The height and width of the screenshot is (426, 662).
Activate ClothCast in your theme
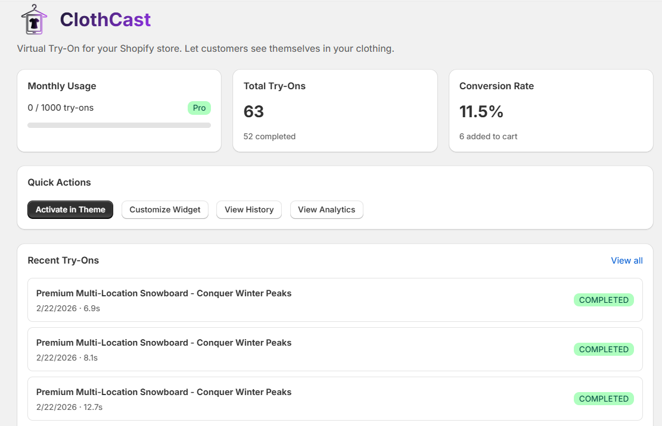tap(70, 209)
